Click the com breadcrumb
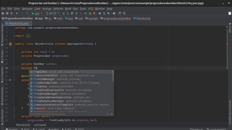The image size is (232, 130). point(79,18)
